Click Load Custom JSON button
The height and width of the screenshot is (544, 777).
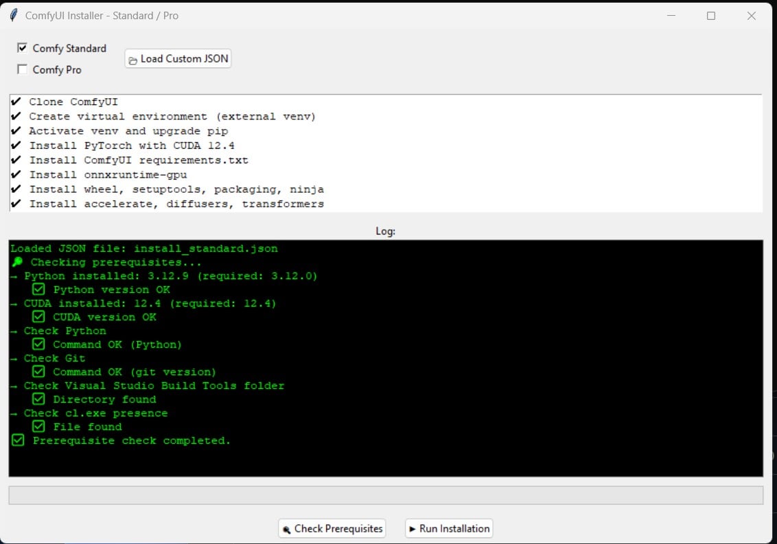pyautogui.click(x=178, y=58)
